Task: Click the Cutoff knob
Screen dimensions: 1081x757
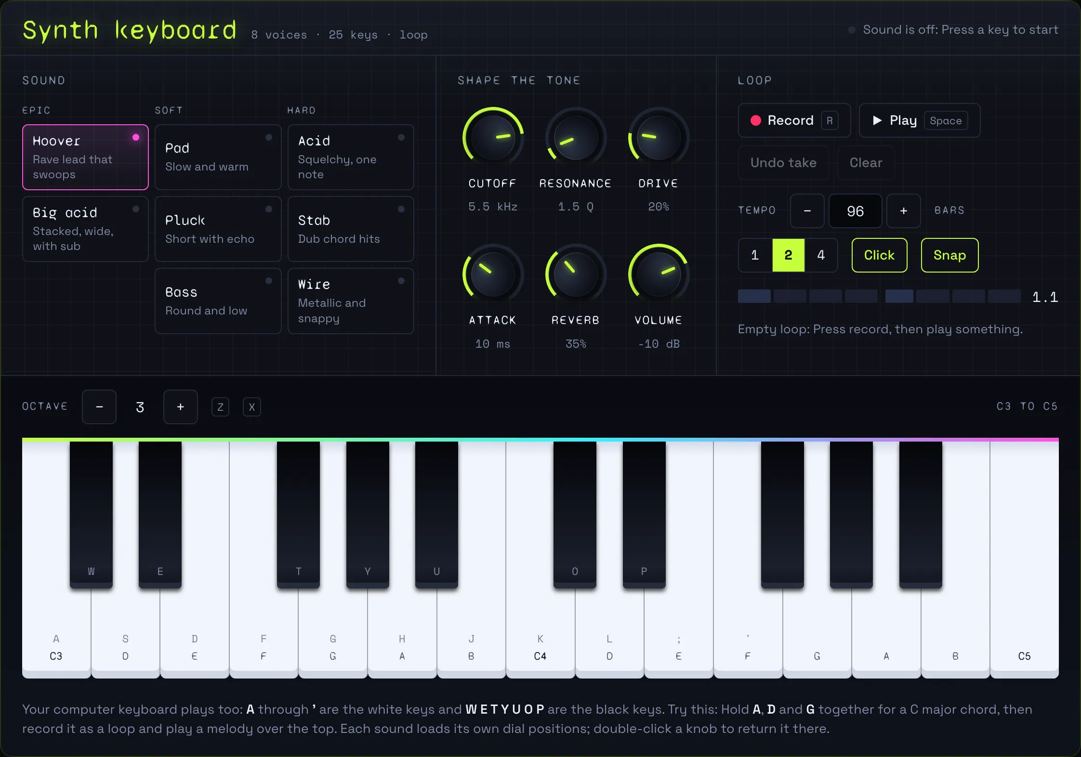Action: (x=493, y=138)
